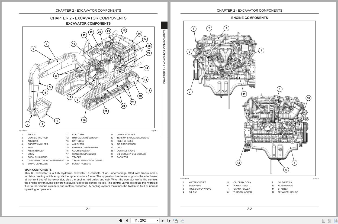The height and width of the screenshot is (224, 338).
Task: Switch to continuous scrolling view icon
Action: pos(330,221)
